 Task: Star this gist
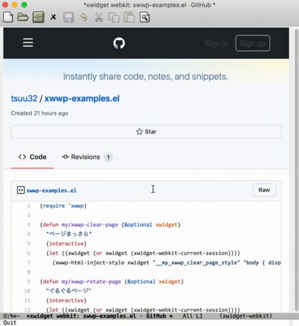coord(146,132)
